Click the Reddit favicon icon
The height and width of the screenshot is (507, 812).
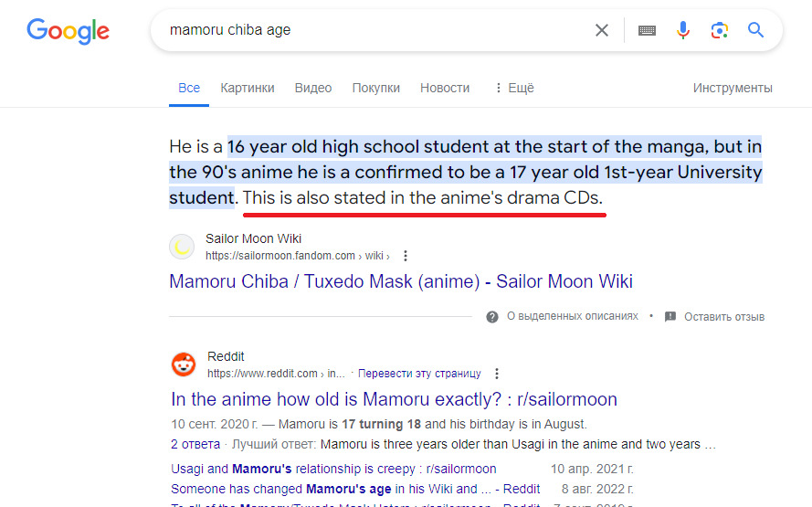[x=184, y=364]
